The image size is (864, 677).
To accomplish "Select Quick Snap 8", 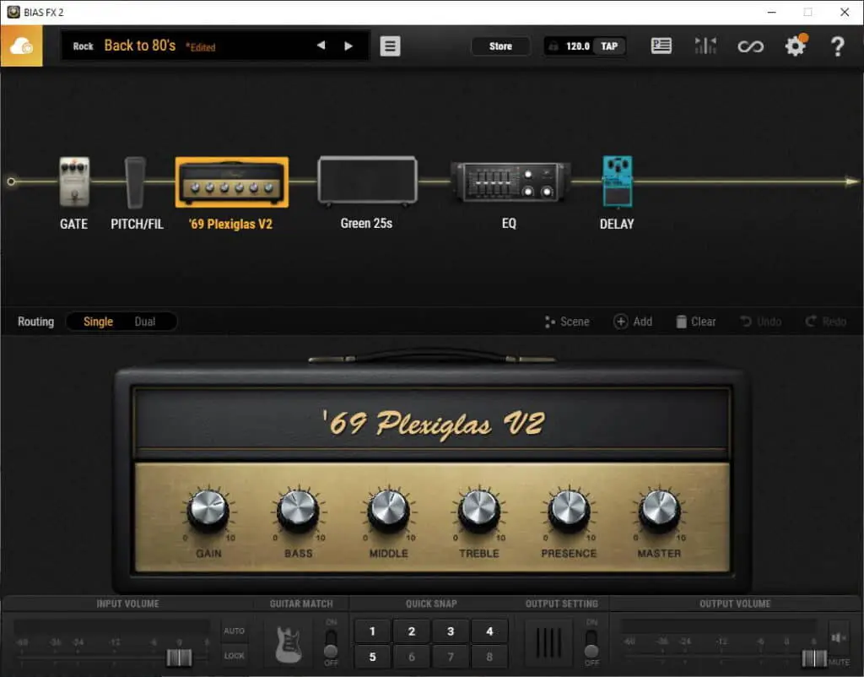I will (x=489, y=657).
